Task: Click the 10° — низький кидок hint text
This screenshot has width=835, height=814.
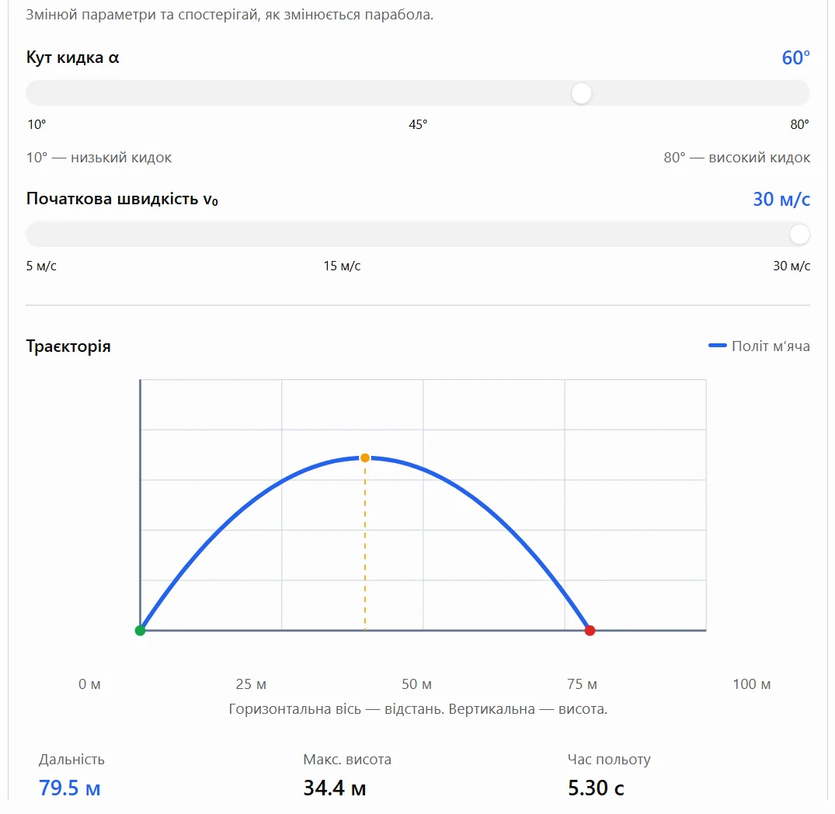Action: (x=99, y=158)
